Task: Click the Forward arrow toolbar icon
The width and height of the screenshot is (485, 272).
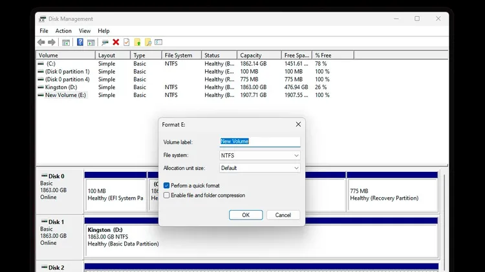Action: [x=52, y=43]
